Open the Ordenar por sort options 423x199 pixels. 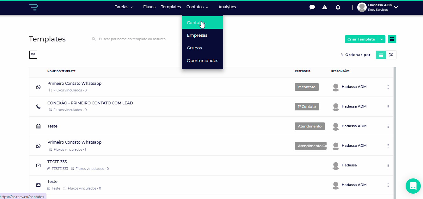pyautogui.click(x=355, y=55)
